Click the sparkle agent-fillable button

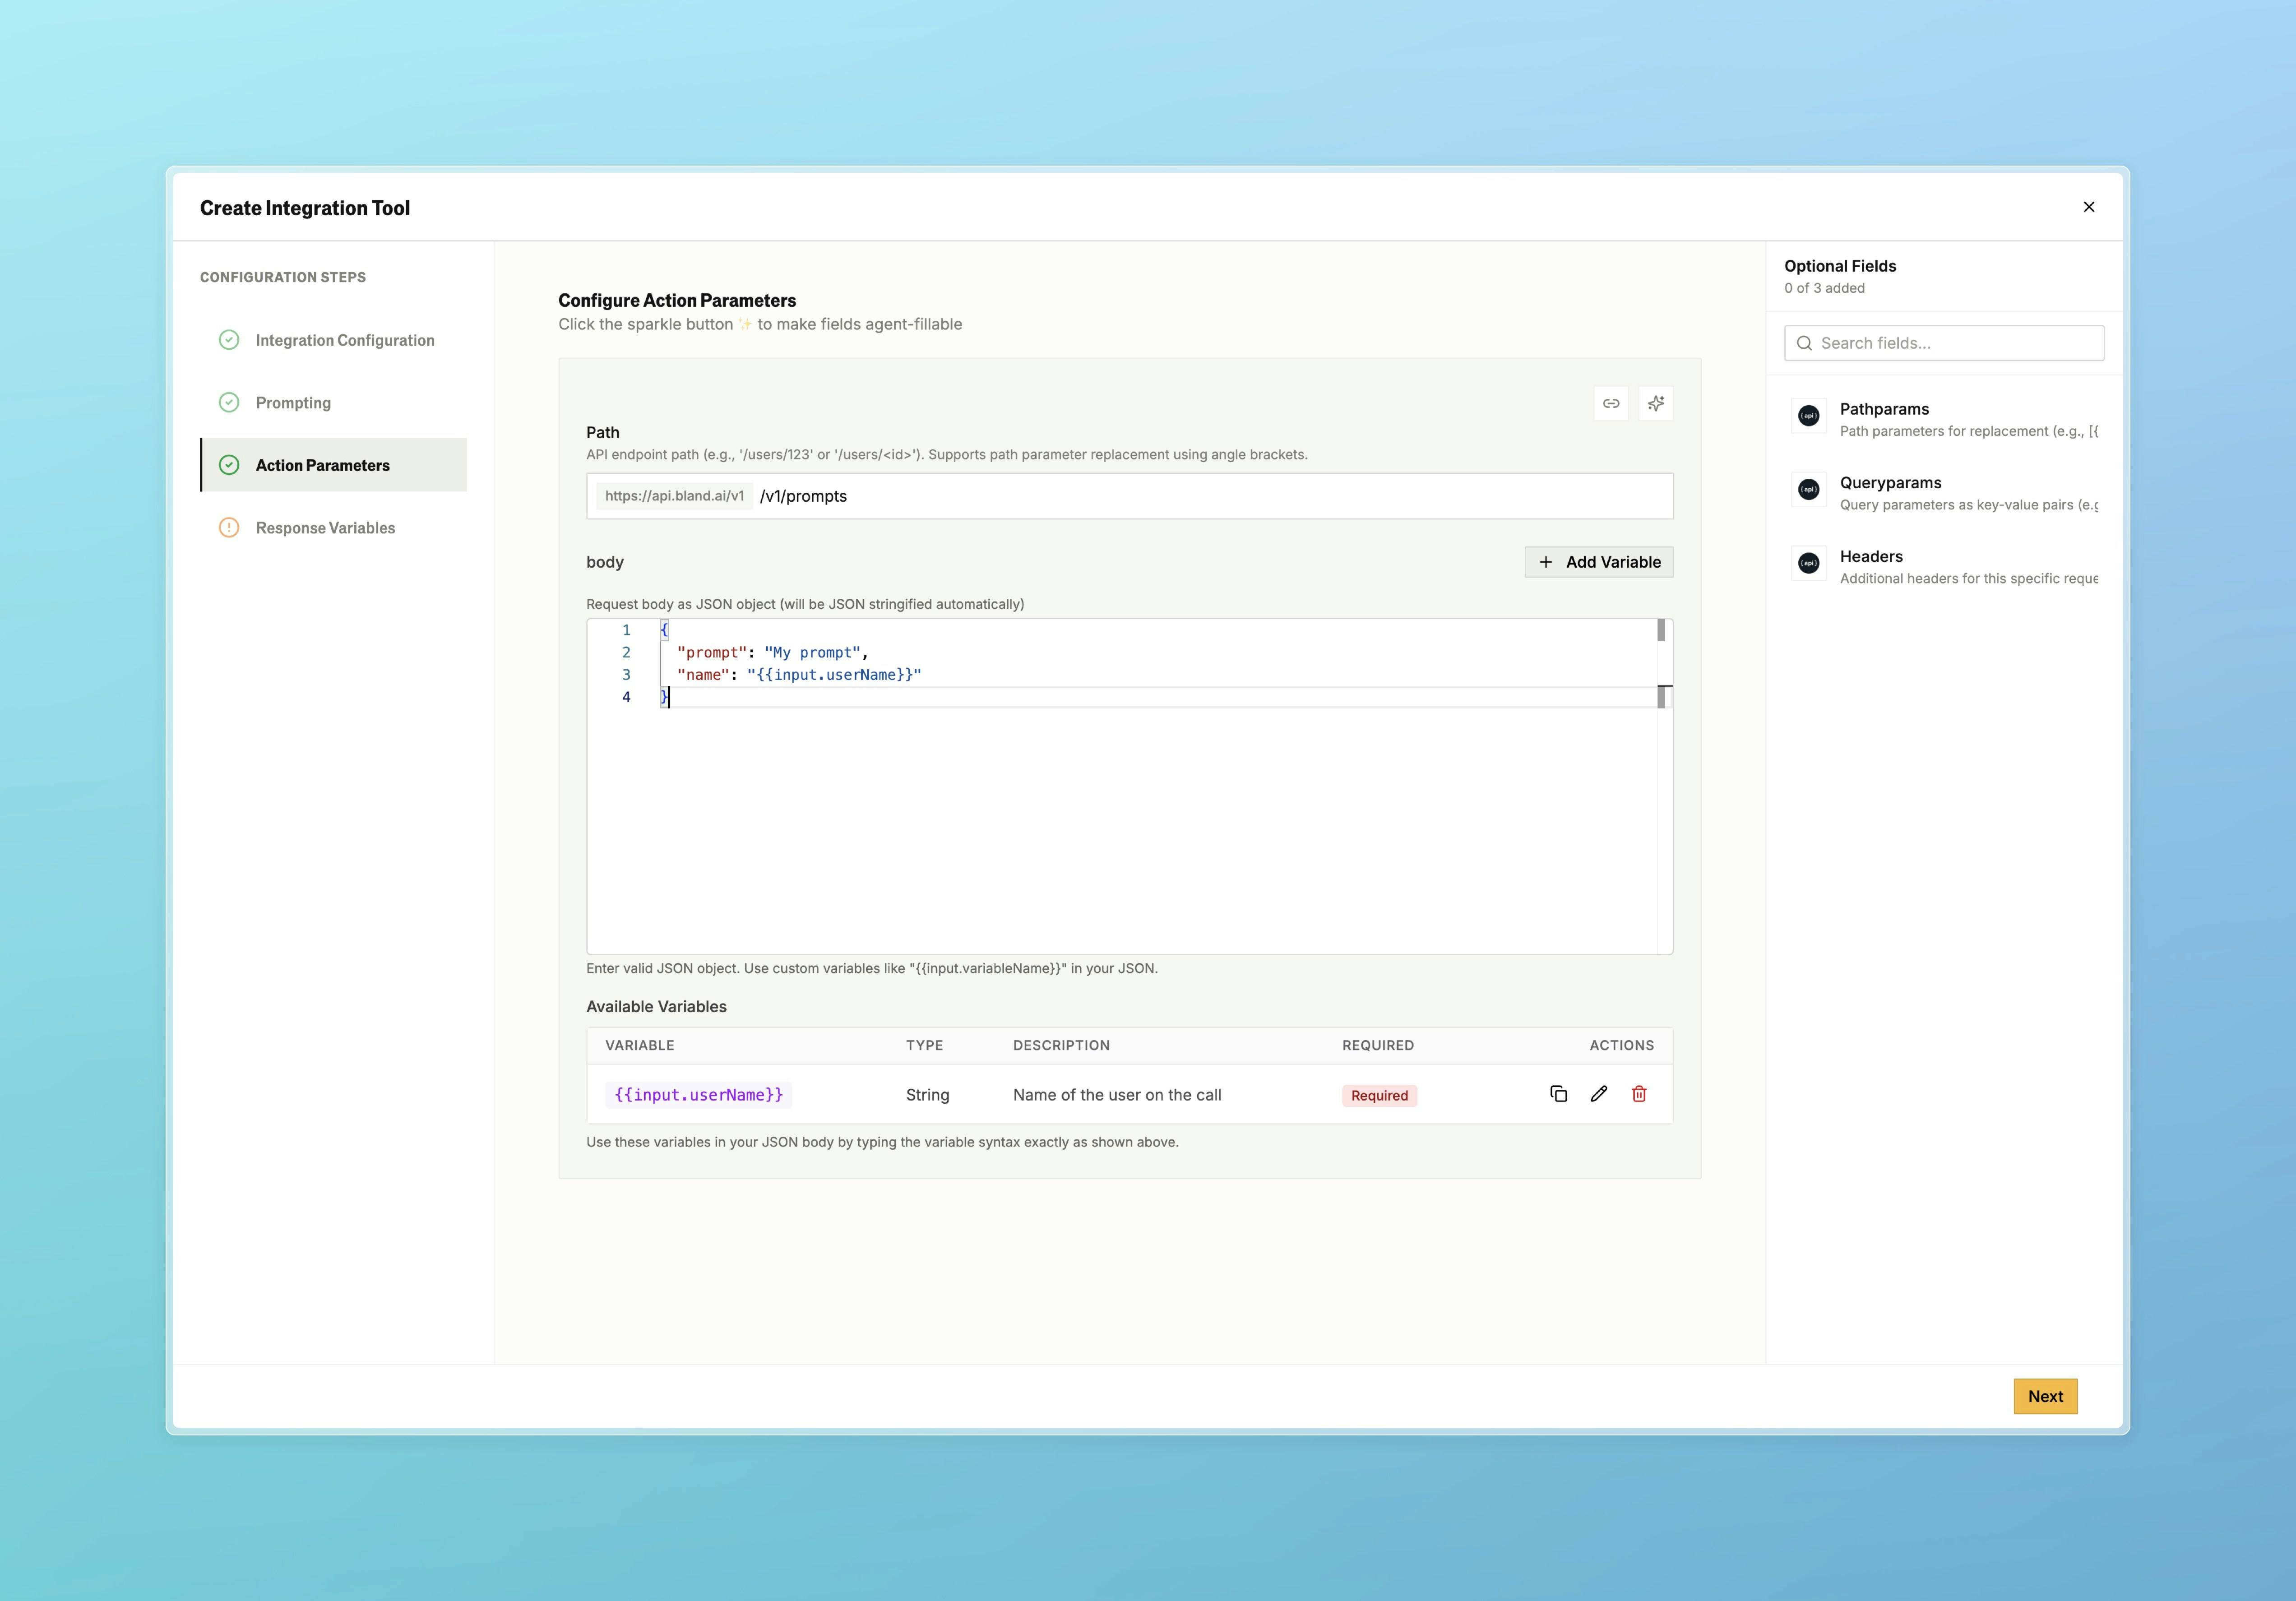[x=1656, y=403]
